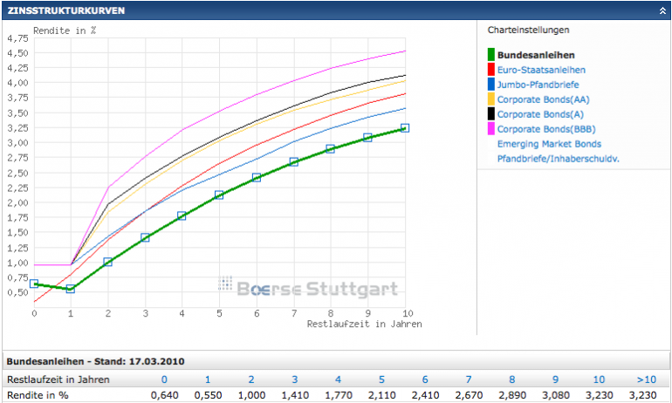
Task: Click the Bundesanleihen data marker at year 2
Action: click(x=108, y=262)
